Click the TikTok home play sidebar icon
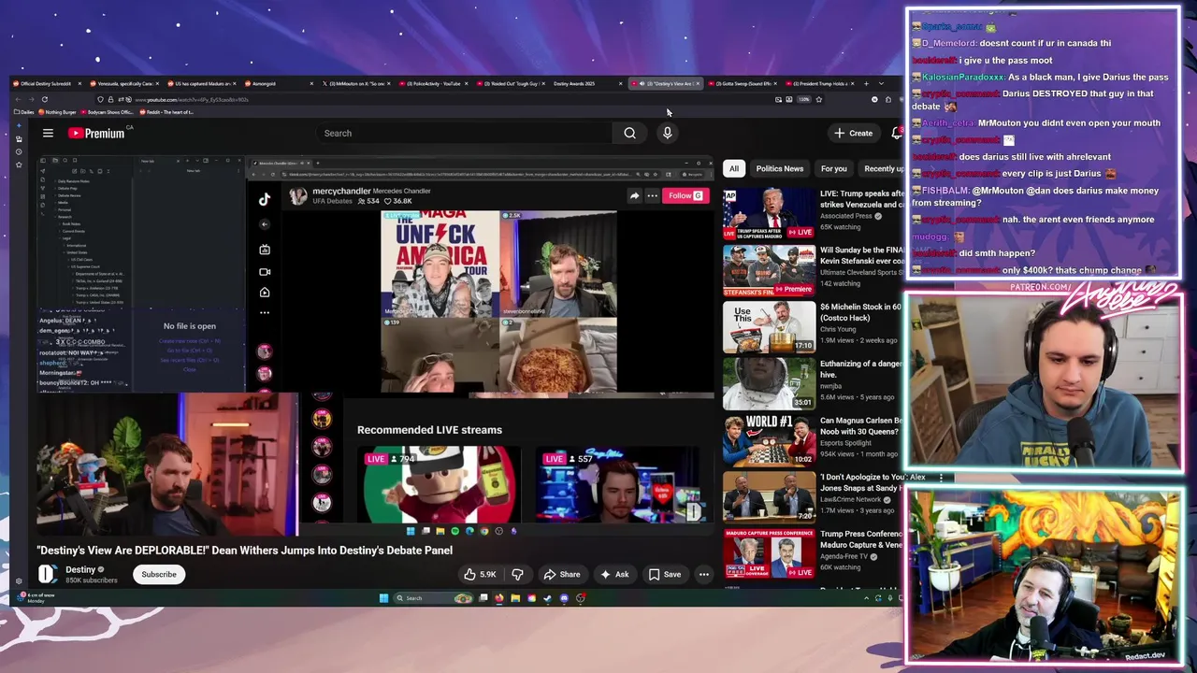1197x673 pixels. pos(265,293)
